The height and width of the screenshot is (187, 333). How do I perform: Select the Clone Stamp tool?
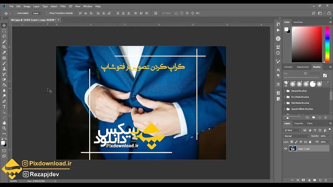click(x=4, y=69)
